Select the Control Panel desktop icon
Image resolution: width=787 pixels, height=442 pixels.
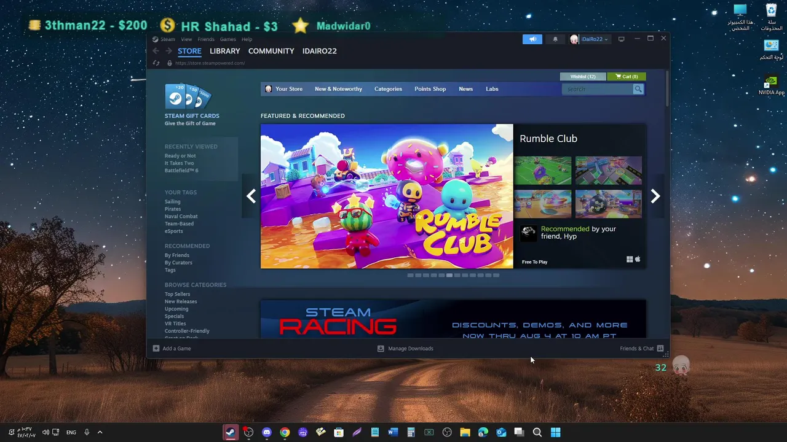click(x=771, y=50)
